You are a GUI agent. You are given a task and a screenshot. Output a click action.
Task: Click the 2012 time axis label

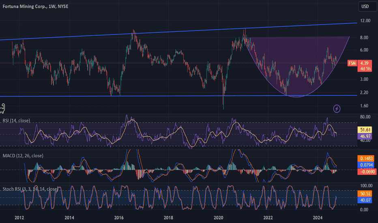(x=19, y=218)
